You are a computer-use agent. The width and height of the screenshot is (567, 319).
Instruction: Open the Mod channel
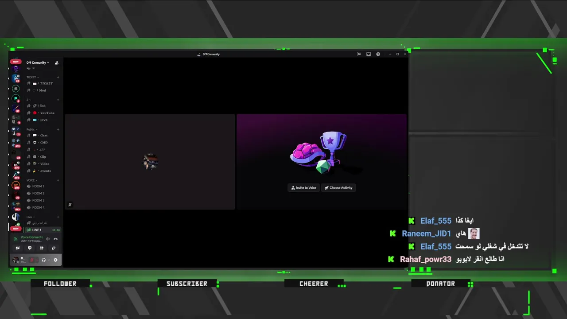[43, 90]
